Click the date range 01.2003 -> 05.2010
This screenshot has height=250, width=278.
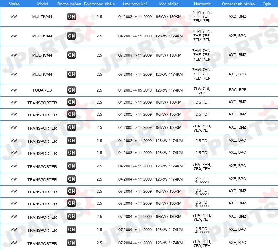click(x=135, y=90)
